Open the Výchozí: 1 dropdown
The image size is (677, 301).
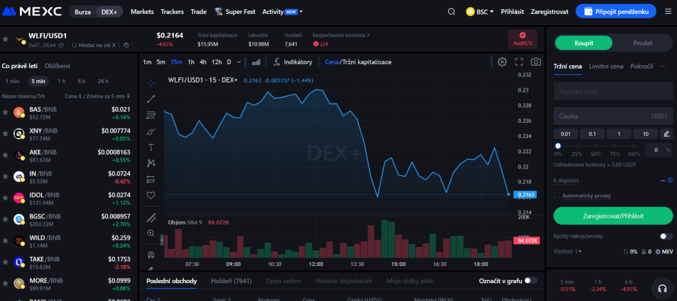coord(567,251)
